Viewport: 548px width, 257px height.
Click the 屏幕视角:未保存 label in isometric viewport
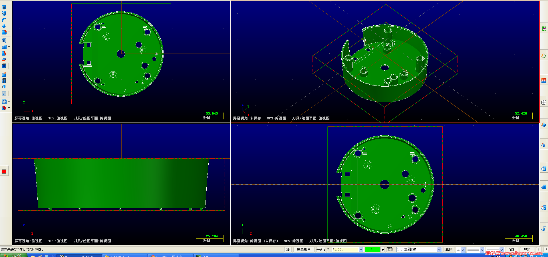click(247, 118)
